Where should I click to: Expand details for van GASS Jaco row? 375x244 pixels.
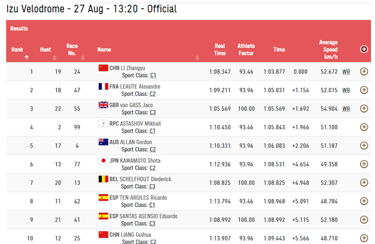click(x=364, y=108)
